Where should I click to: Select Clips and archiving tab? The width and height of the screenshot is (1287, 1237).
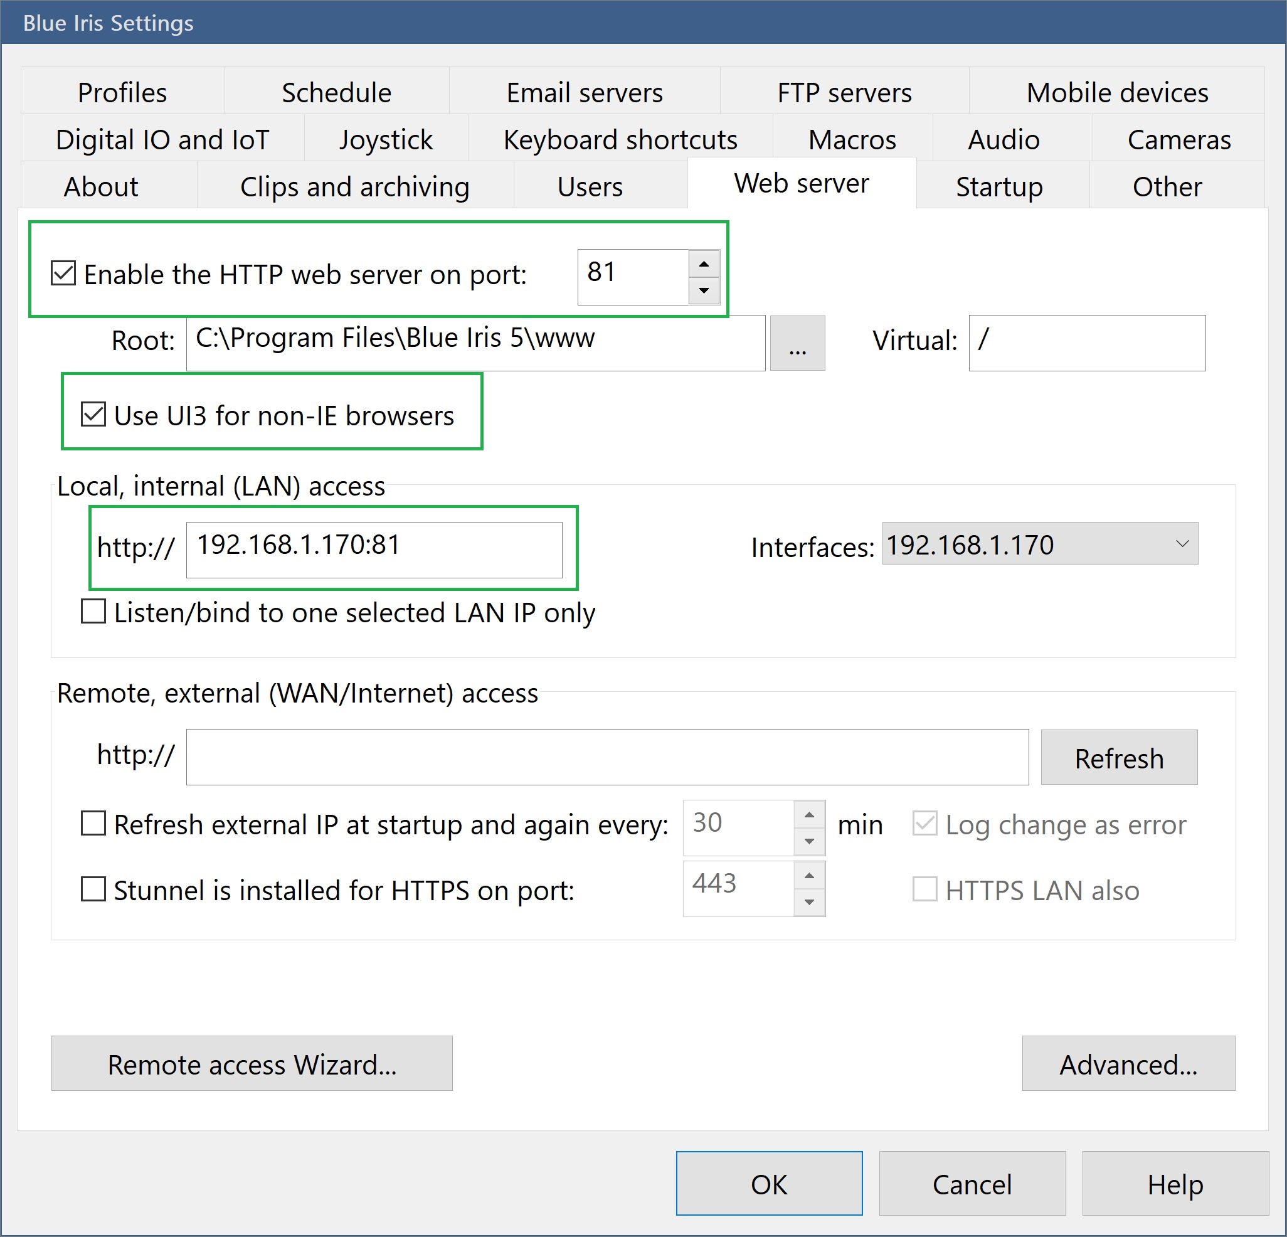(354, 186)
